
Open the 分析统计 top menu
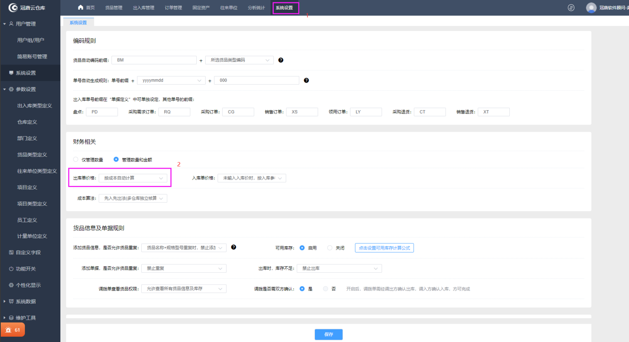coord(256,8)
